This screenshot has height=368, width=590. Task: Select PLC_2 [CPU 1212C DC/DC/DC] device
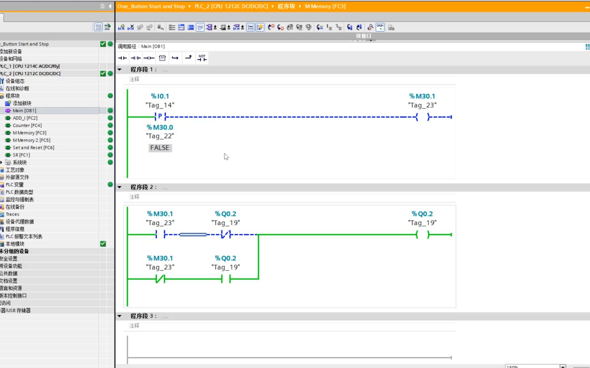30,74
